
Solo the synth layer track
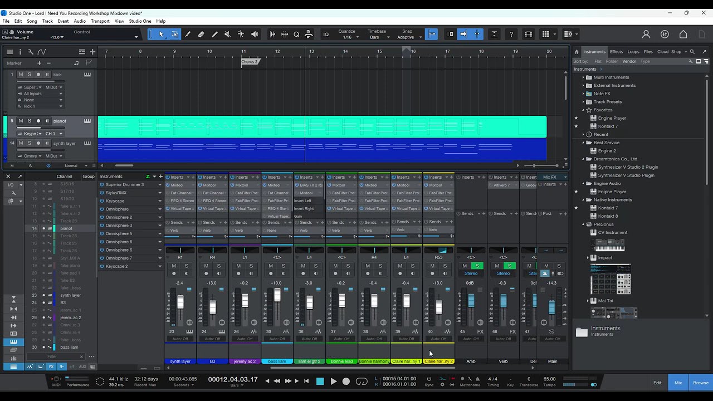tap(30, 143)
